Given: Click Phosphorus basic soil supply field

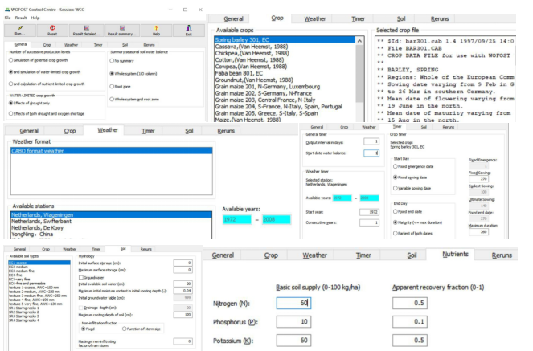Looking at the screenshot, I should 293,321.
